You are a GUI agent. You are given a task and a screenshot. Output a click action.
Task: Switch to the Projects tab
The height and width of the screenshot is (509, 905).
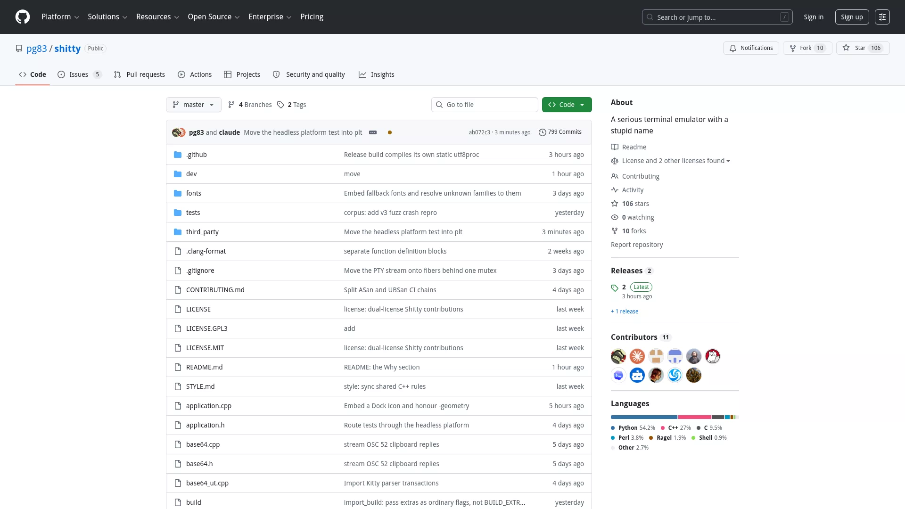click(242, 74)
